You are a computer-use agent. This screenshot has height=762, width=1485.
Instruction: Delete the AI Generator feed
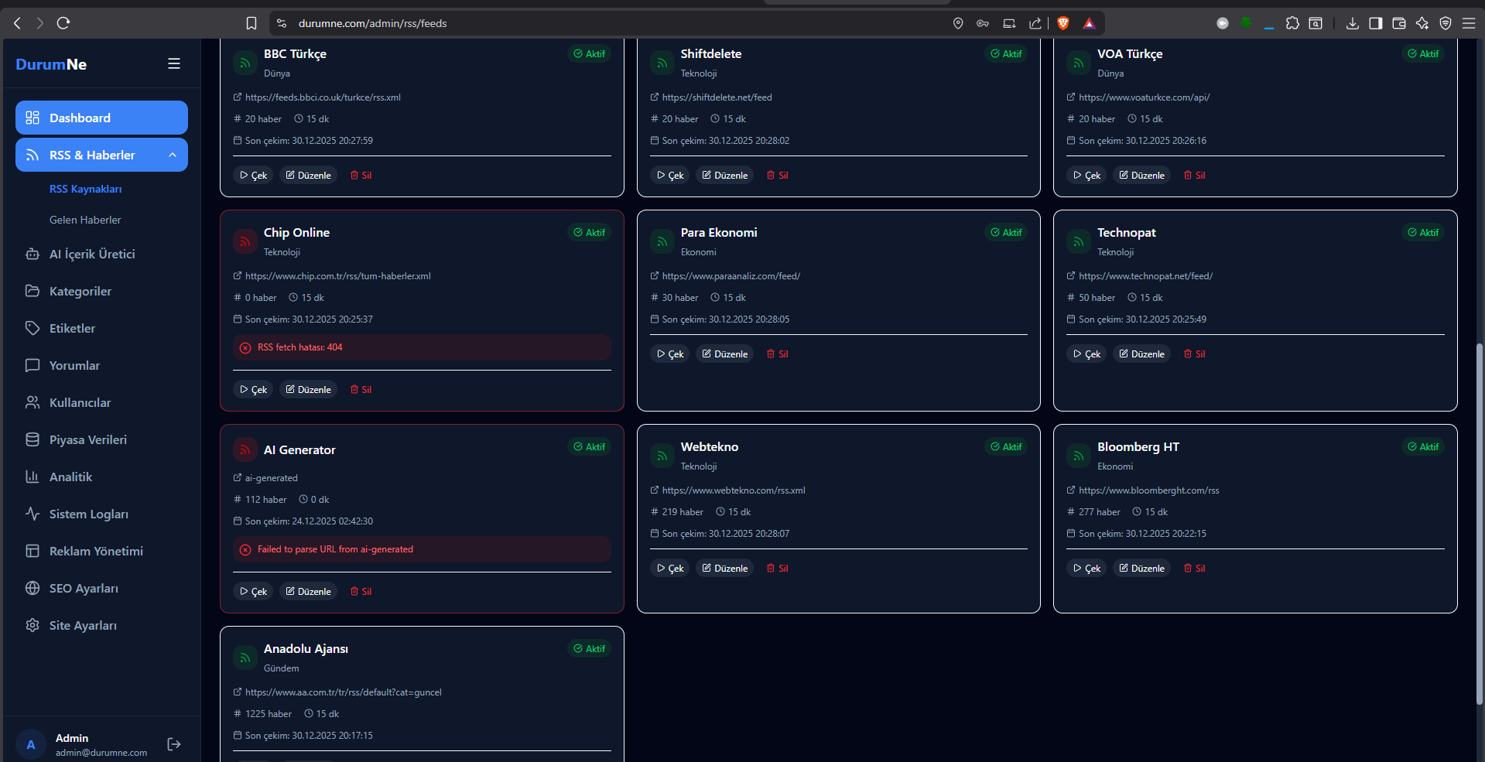[361, 592]
